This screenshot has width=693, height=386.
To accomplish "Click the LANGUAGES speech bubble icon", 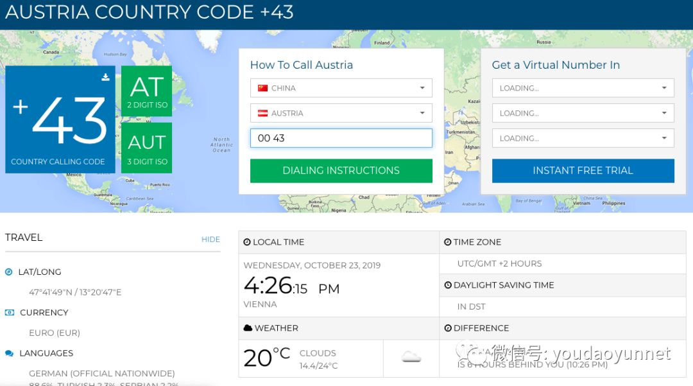I will 9,353.
